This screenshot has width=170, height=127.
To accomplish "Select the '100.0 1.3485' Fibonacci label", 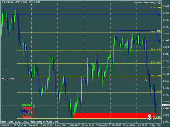I will coord(156,7).
